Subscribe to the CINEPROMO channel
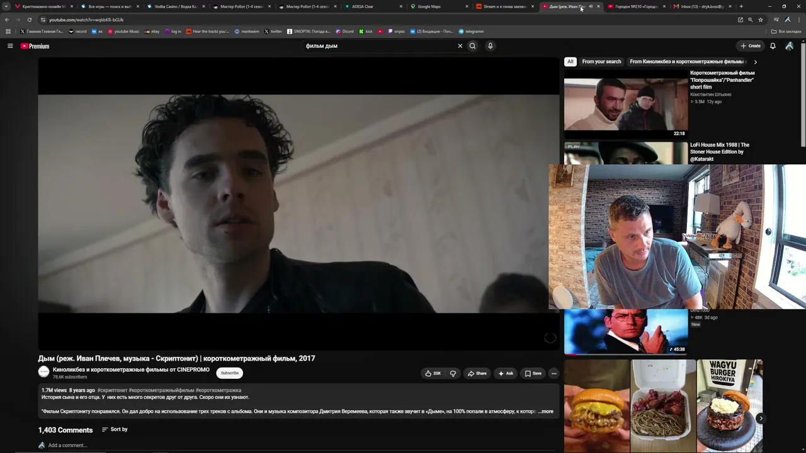The height and width of the screenshot is (453, 806). (x=230, y=373)
